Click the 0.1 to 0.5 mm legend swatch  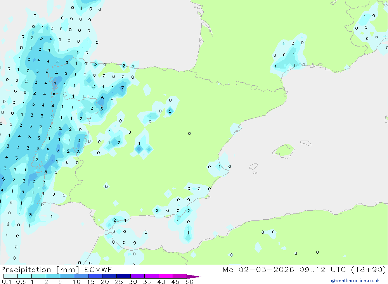click(x=10, y=276)
